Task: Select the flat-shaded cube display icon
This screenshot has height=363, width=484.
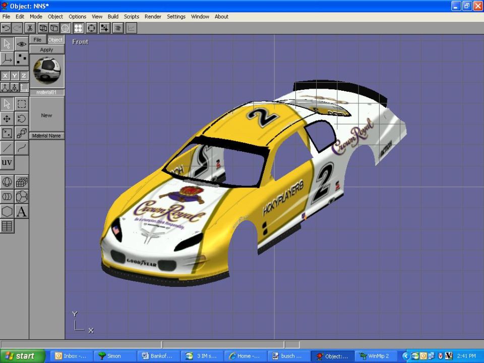Action: [54, 28]
